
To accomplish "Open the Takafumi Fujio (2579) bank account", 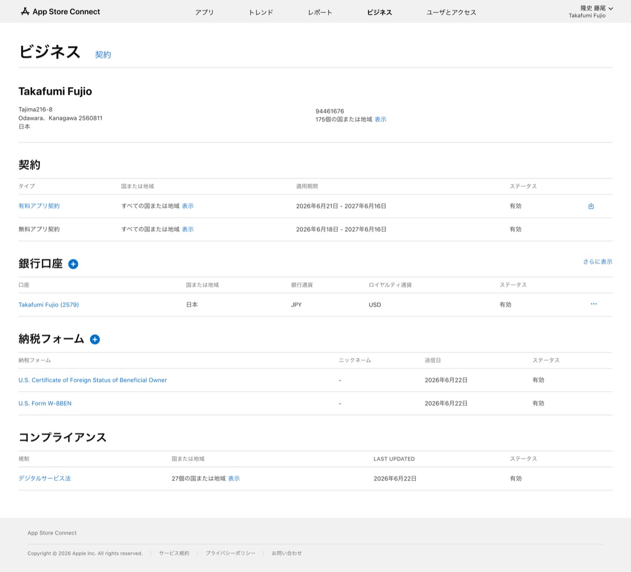I will (48, 305).
